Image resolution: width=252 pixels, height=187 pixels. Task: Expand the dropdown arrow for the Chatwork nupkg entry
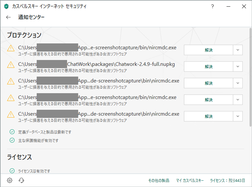coord(238,67)
